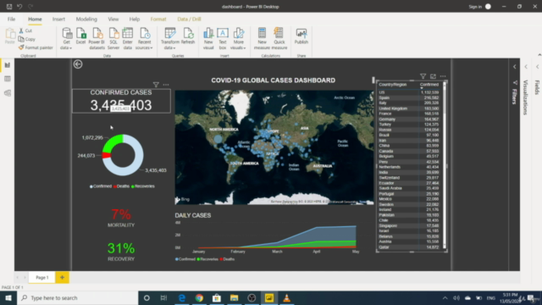
Task: Open the Transform data dropdown
Action: pyautogui.click(x=169, y=39)
